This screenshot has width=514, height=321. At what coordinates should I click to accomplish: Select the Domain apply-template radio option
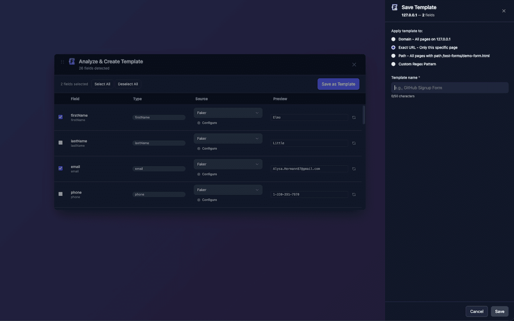pos(393,39)
